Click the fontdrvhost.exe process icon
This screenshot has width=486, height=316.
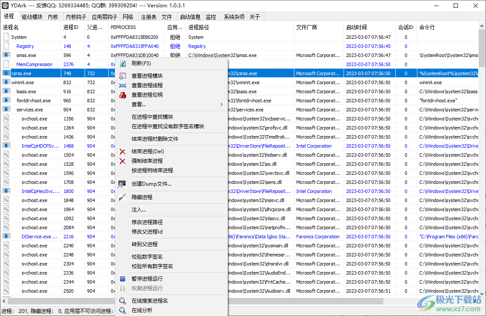click(x=6, y=100)
